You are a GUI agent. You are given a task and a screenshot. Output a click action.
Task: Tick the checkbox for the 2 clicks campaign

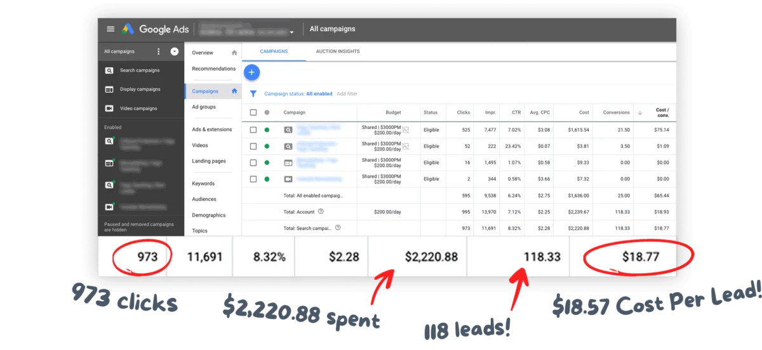(253, 179)
